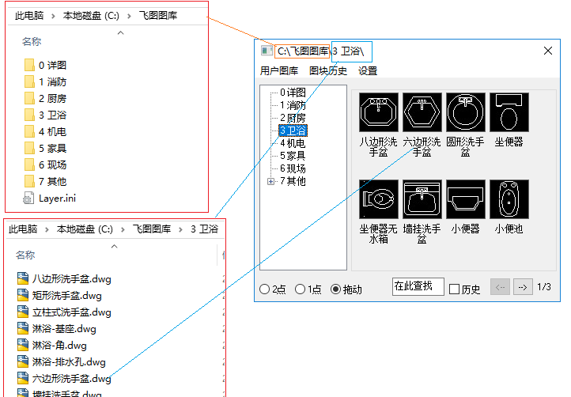Select the 坐便器 block thumbnail
Image resolution: width=571 pixels, height=397 pixels.
(x=509, y=112)
